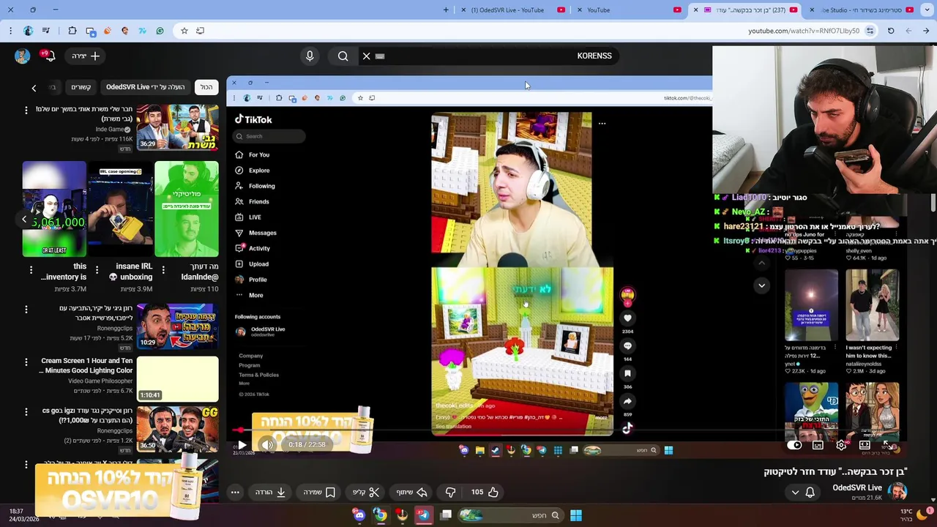
Task: Open the three-dot more actions menu below the video
Action: click(235, 492)
